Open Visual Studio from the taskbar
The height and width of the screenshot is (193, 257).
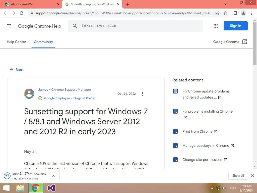coord(51,188)
